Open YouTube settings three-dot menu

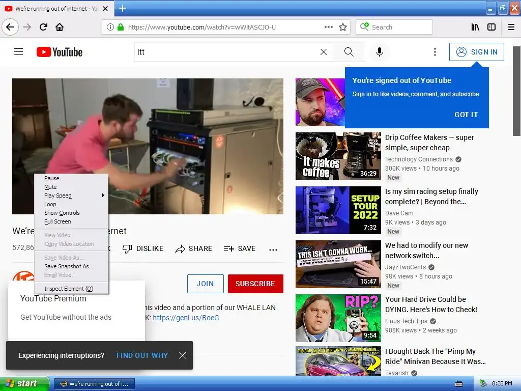435,52
